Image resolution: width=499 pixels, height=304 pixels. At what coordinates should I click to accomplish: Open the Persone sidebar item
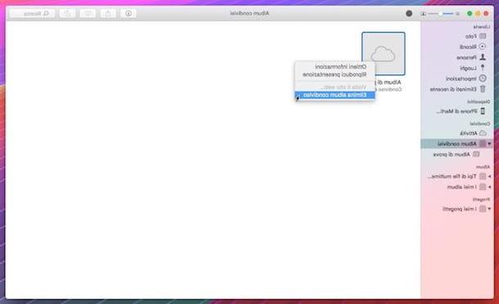(471, 57)
